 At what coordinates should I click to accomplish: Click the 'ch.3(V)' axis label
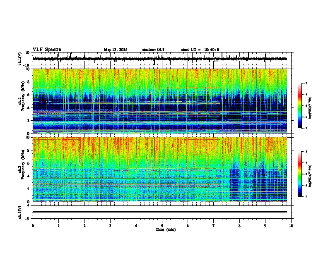tap(20, 212)
